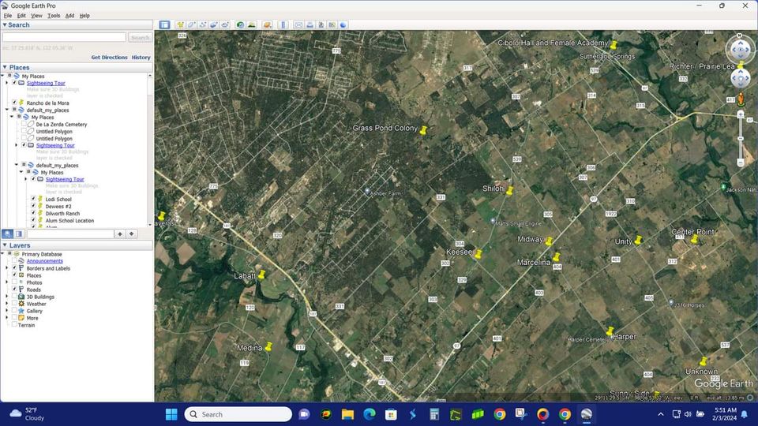Screen dimensions: 758x426
Task: Click the Move joystick navigation control
Action: pyautogui.click(x=740, y=78)
